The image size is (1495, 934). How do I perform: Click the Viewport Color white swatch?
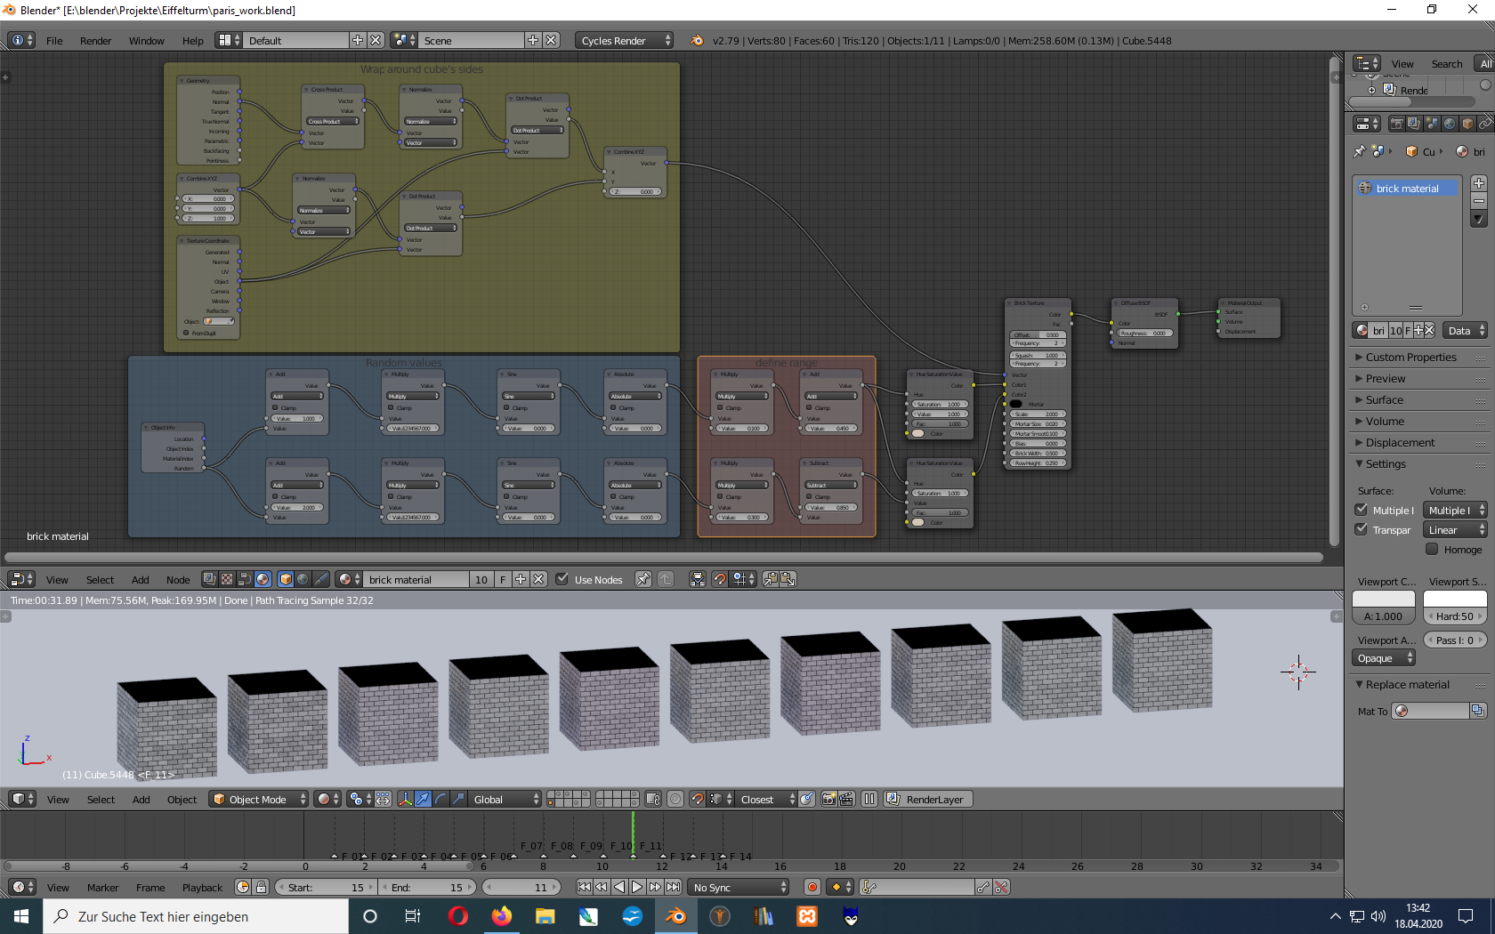pos(1382,600)
